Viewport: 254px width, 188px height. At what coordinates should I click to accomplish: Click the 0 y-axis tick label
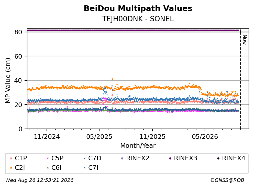(20, 129)
